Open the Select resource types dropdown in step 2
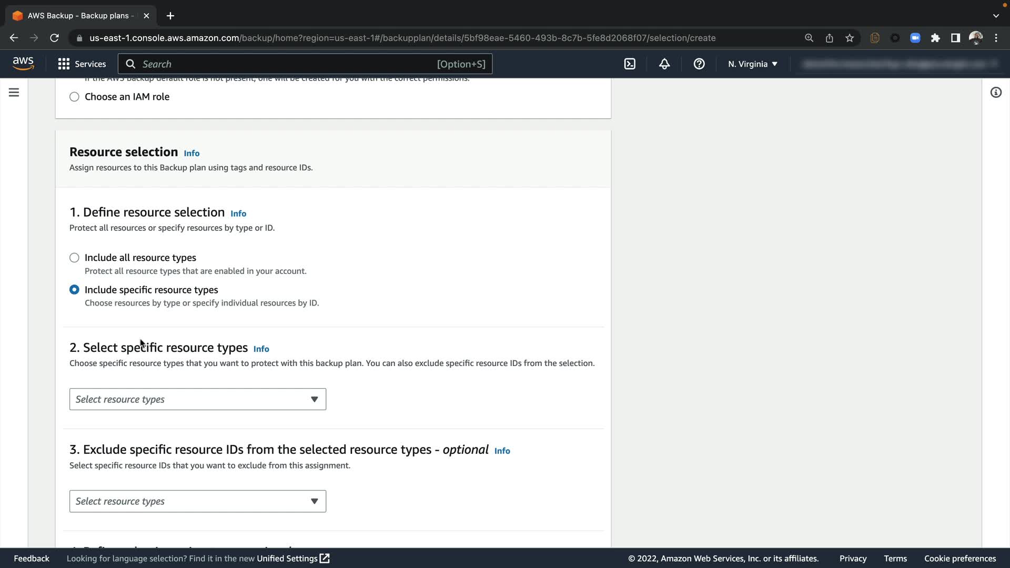 click(x=197, y=399)
